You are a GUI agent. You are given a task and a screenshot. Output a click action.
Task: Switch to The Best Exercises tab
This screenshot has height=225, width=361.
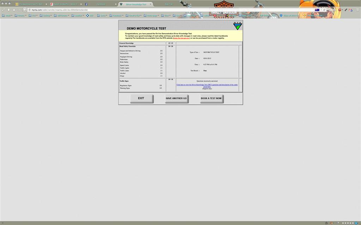tap(30, 4)
